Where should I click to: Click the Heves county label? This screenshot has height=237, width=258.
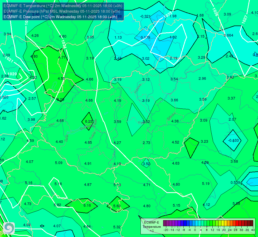138,89
